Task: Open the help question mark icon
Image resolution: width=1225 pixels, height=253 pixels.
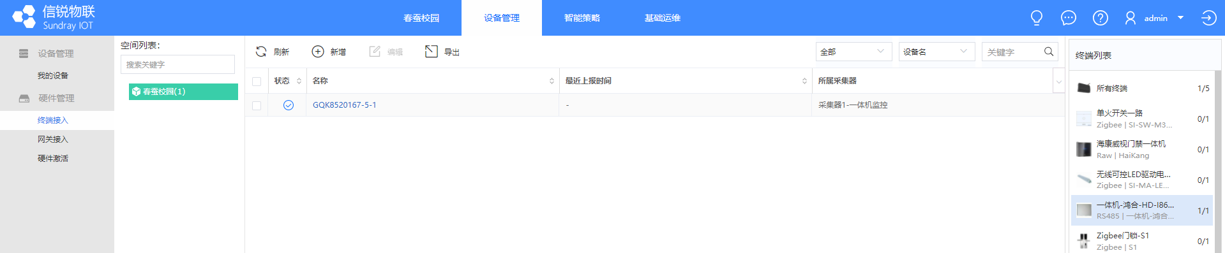Action: (x=1101, y=18)
